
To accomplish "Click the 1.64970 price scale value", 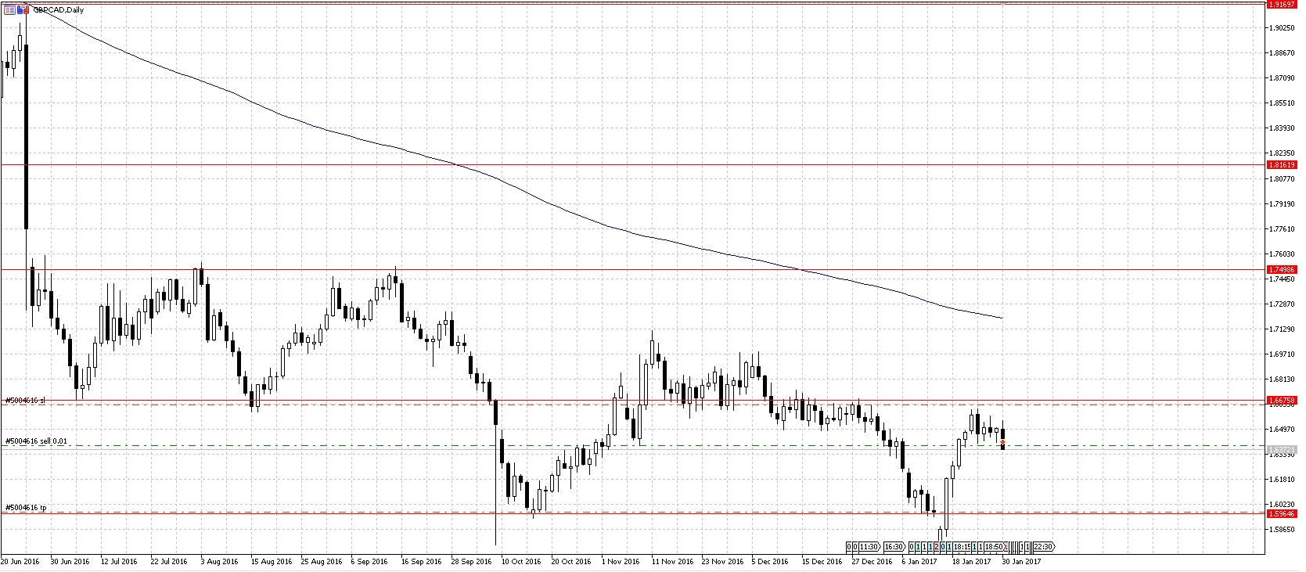I will 1282,429.
